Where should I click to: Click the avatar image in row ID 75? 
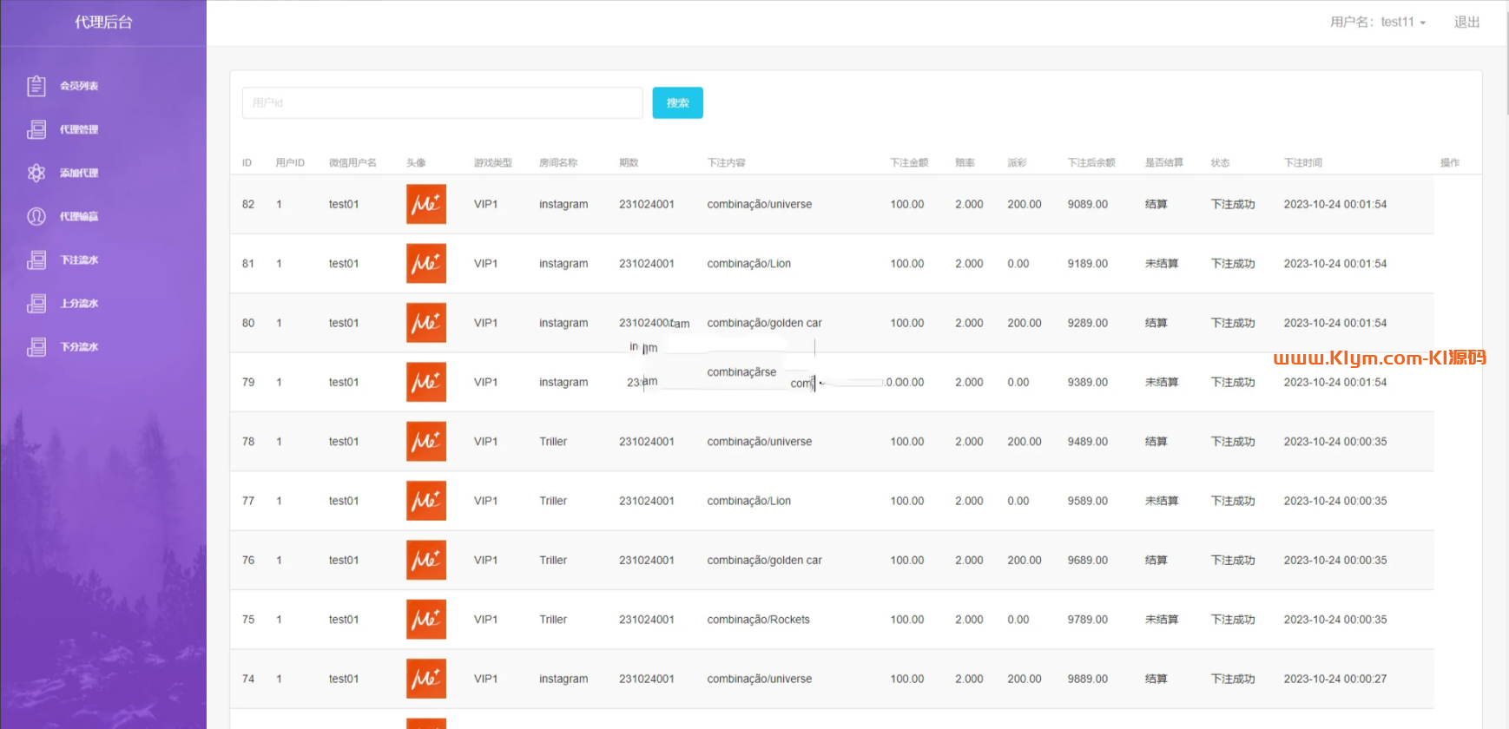pyautogui.click(x=425, y=619)
